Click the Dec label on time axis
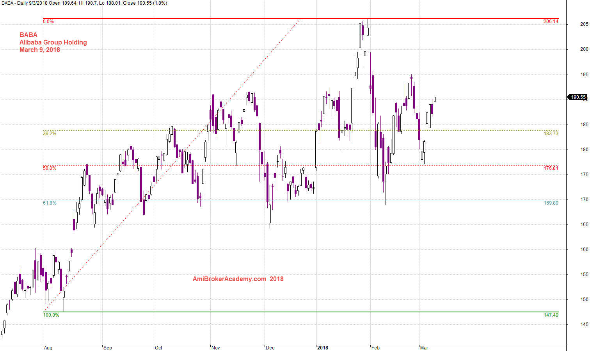This screenshot has height=351, width=590. pyautogui.click(x=270, y=348)
